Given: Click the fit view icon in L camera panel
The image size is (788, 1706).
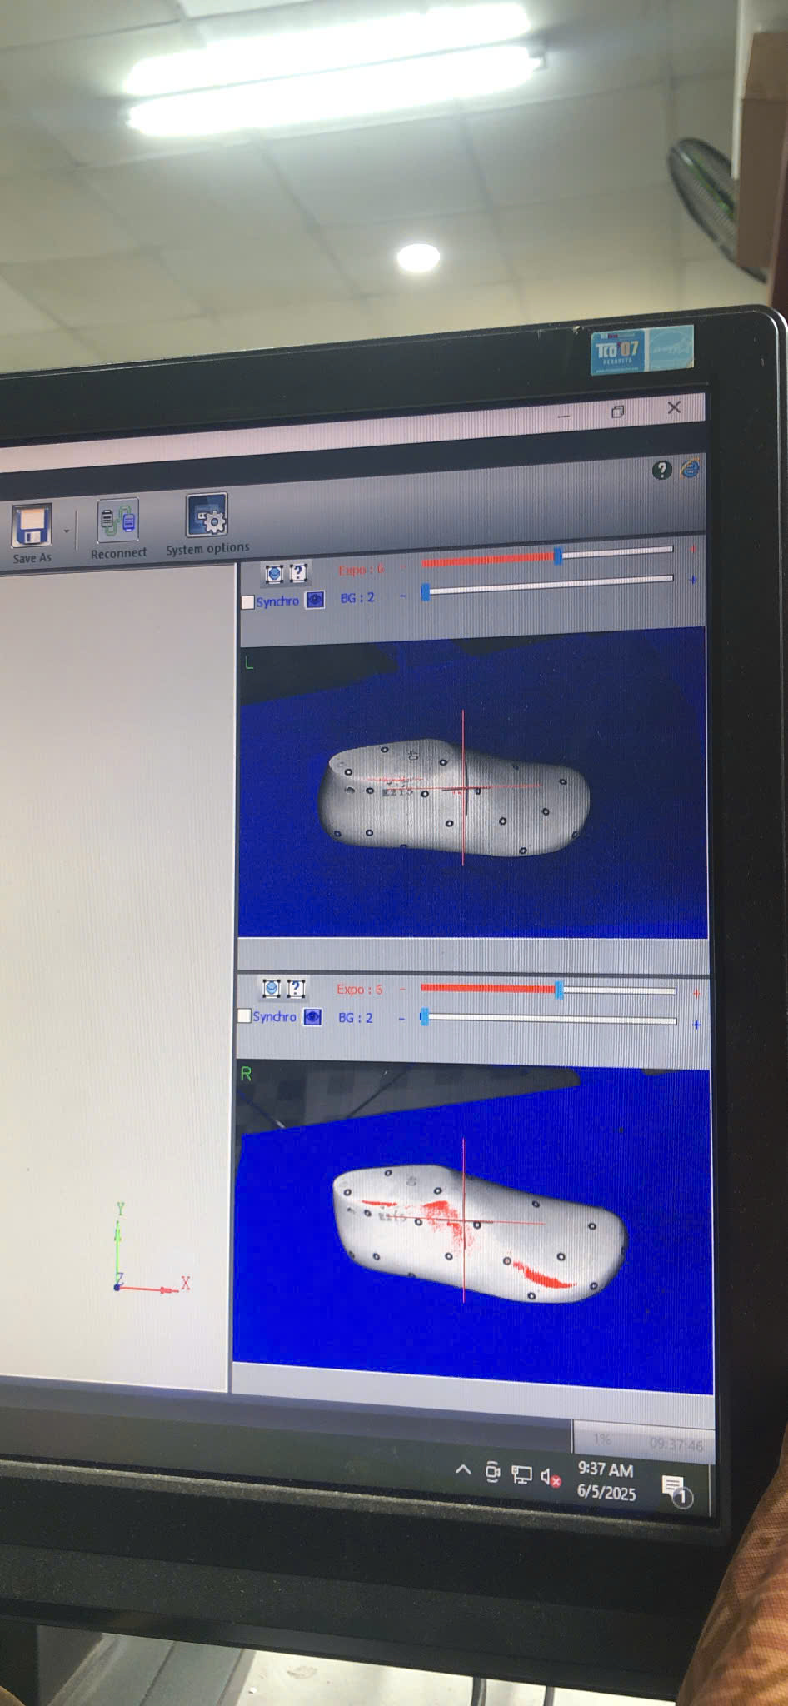Looking at the screenshot, I should 274,573.
